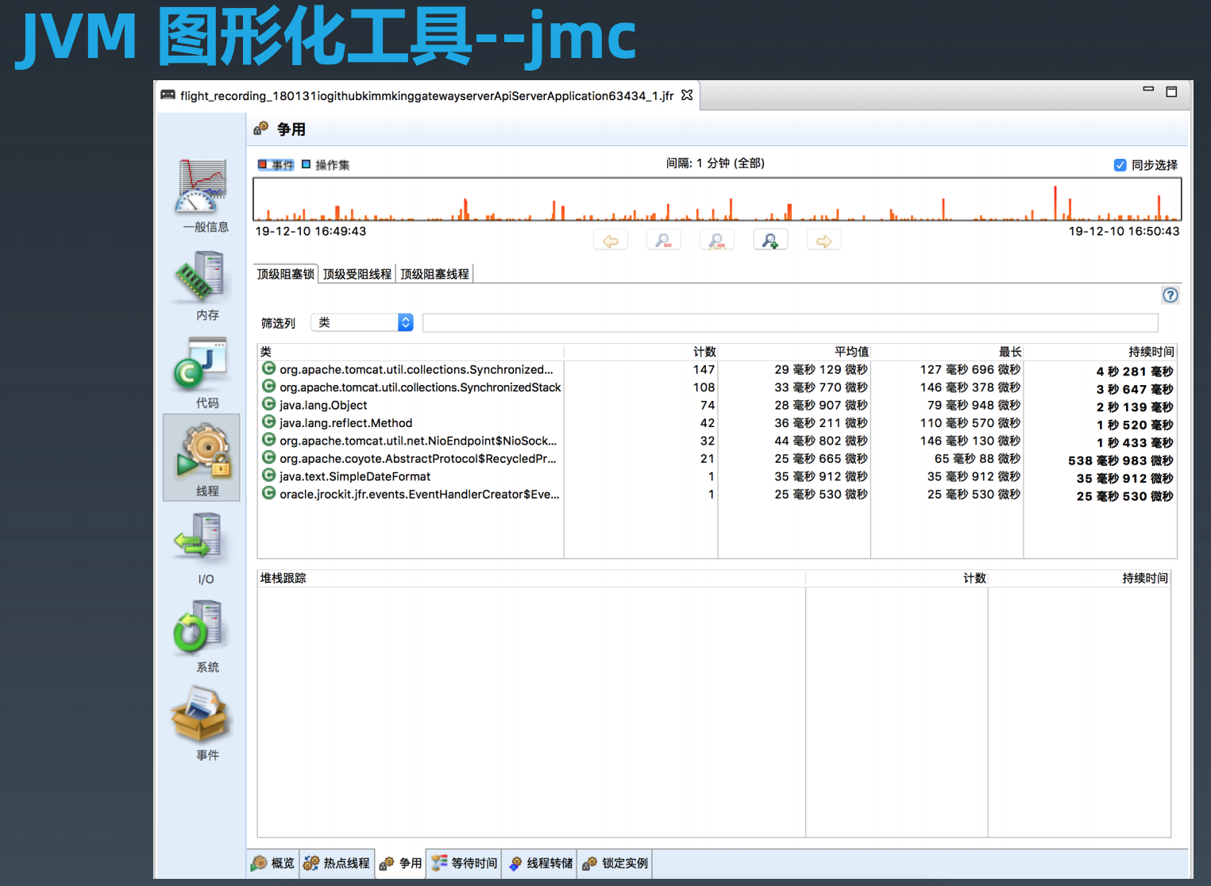Click icon of java.text.SimpleDateFormat row
Image resolution: width=1211 pixels, height=886 pixels.
coord(269,476)
